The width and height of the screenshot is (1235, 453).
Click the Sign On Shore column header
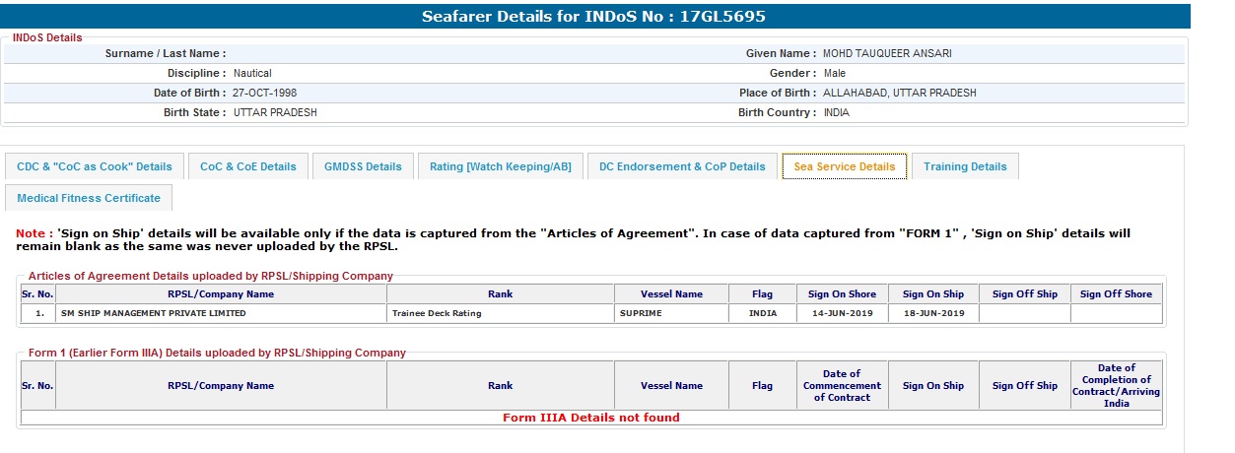tap(842, 293)
